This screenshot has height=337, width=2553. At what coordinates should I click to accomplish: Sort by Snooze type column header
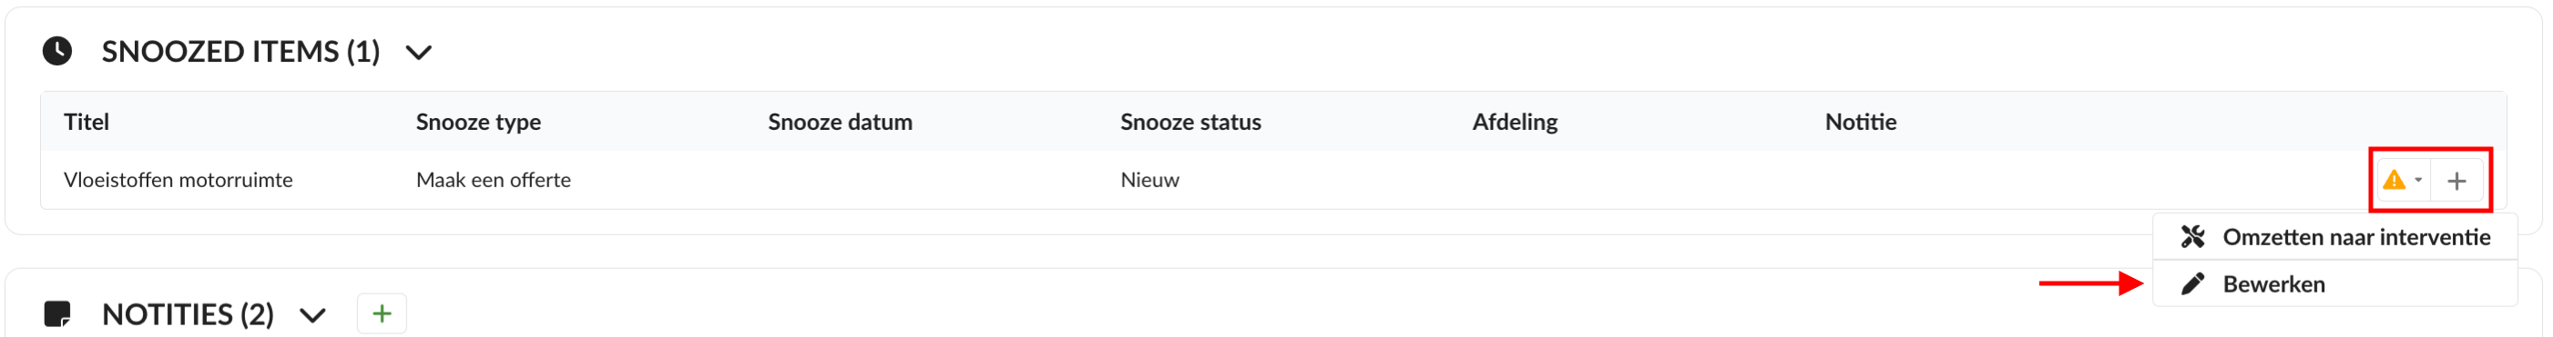(477, 123)
